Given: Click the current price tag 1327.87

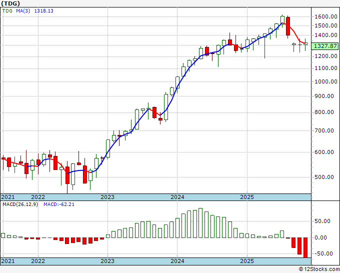Looking at the screenshot, I should click(325, 46).
